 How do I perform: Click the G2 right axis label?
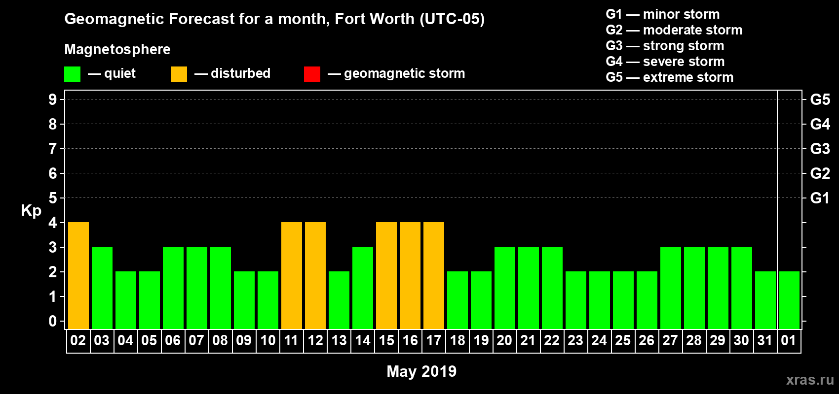click(820, 173)
